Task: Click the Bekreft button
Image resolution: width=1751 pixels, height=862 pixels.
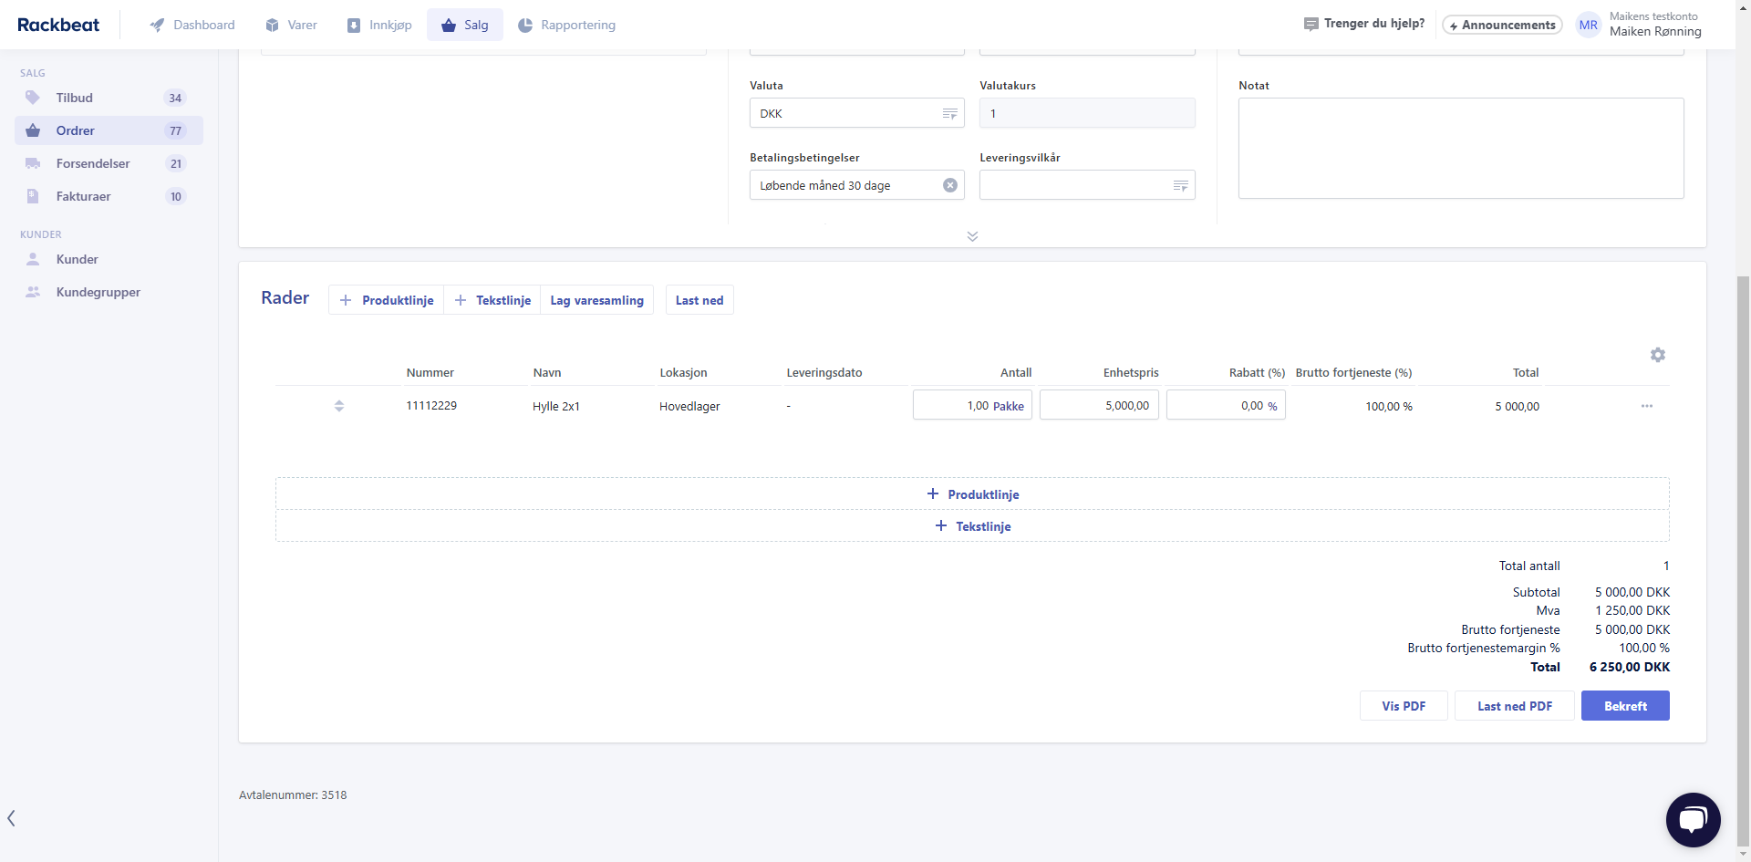Action: pyautogui.click(x=1624, y=706)
